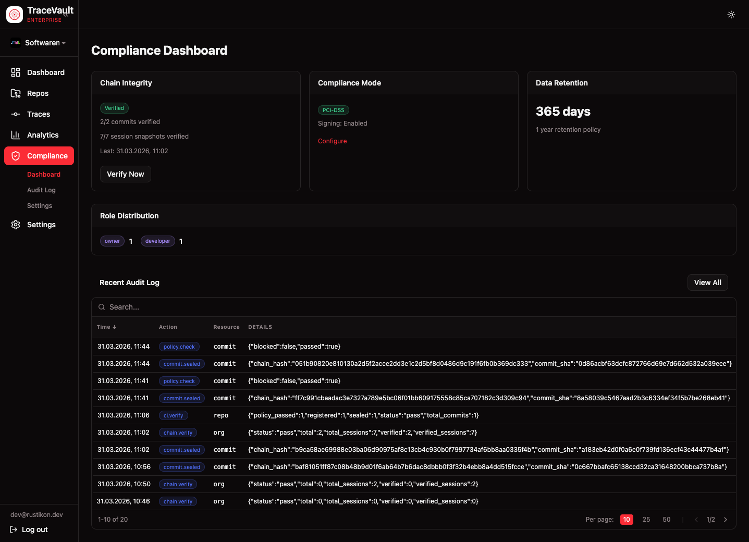
Task: Click the Repos icon in sidebar
Action: pyautogui.click(x=16, y=93)
